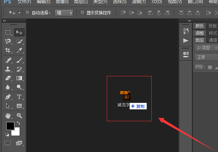Select the Hand tool

pyautogui.click(x=8, y=116)
